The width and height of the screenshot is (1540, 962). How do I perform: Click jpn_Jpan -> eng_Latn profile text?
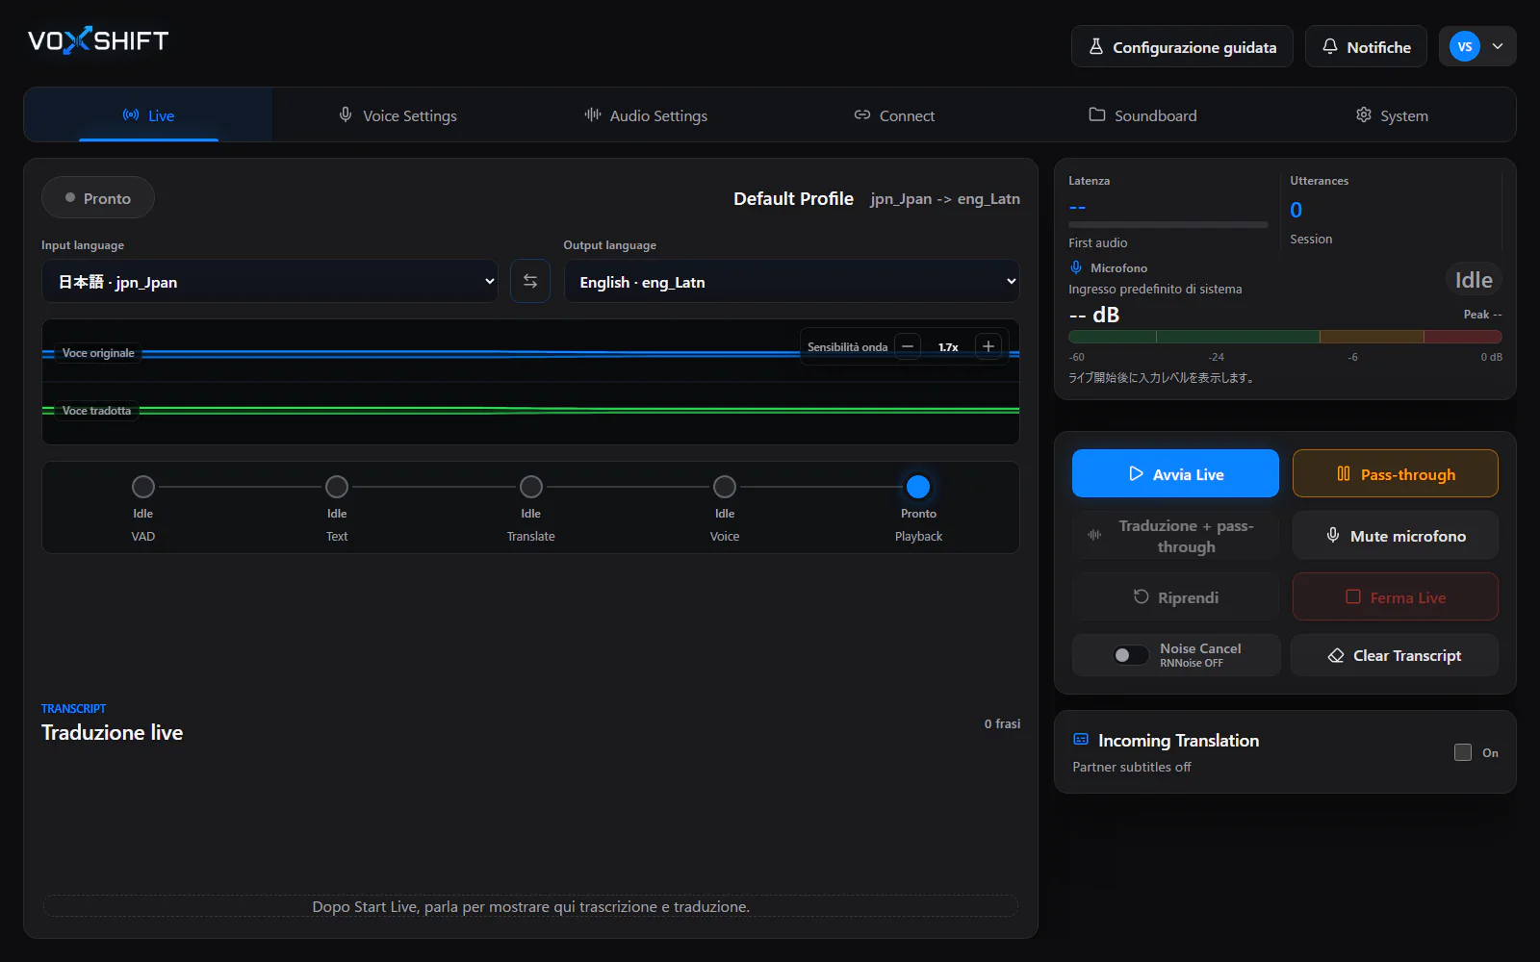[945, 199]
